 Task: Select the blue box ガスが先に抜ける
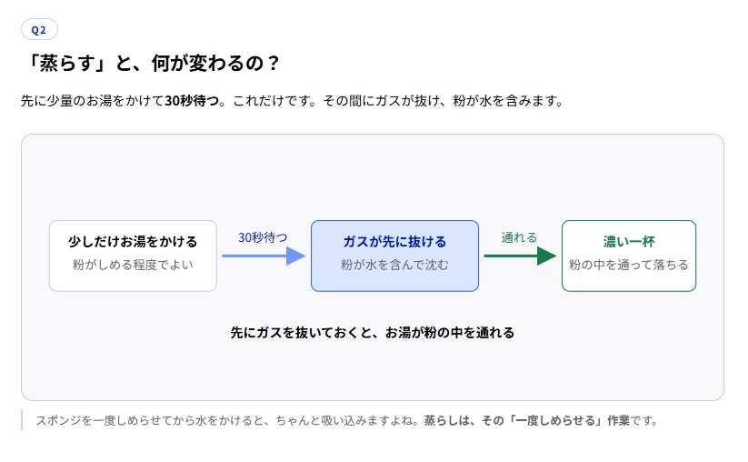tap(394, 256)
